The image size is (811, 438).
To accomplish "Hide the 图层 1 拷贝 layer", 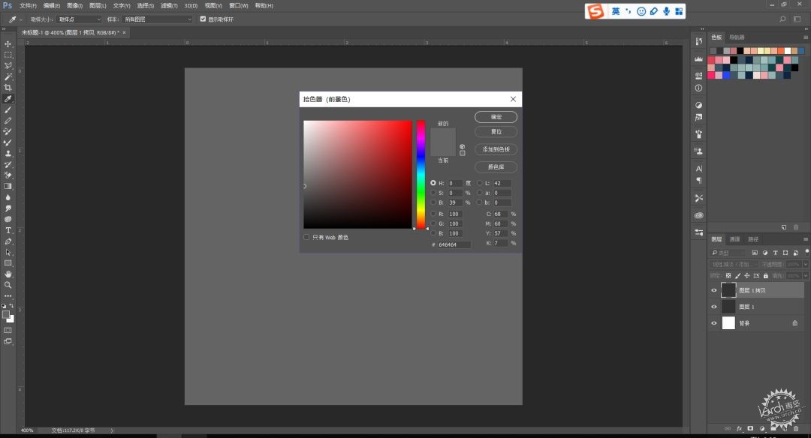I will point(714,290).
